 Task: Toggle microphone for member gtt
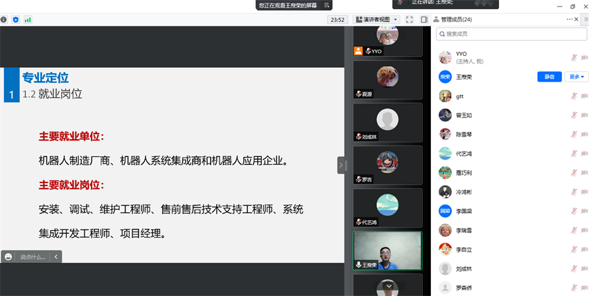[574, 96]
